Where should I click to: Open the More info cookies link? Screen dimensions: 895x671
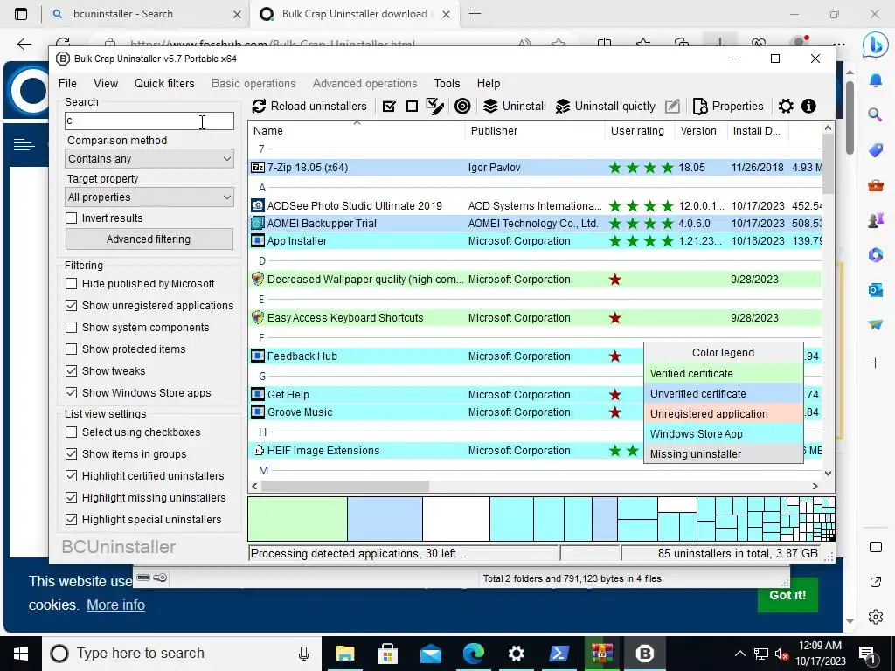pyautogui.click(x=116, y=605)
